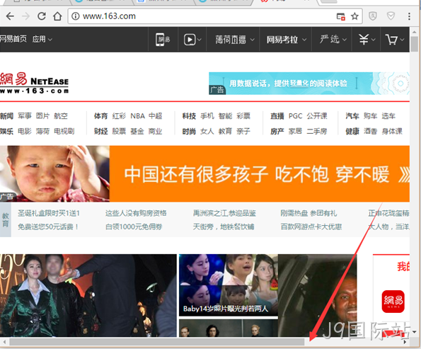Open the 航空 channel

coord(61,116)
